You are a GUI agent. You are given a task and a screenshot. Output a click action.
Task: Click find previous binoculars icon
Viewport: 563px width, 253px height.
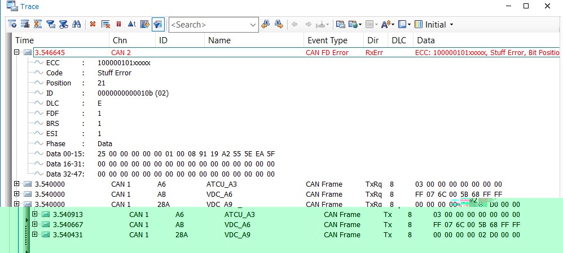coord(265,24)
